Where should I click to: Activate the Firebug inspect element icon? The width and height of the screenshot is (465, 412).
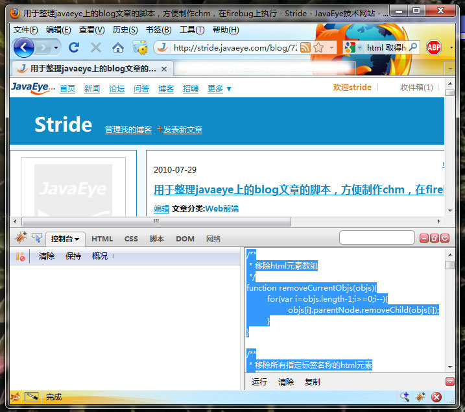pyautogui.click(x=37, y=238)
